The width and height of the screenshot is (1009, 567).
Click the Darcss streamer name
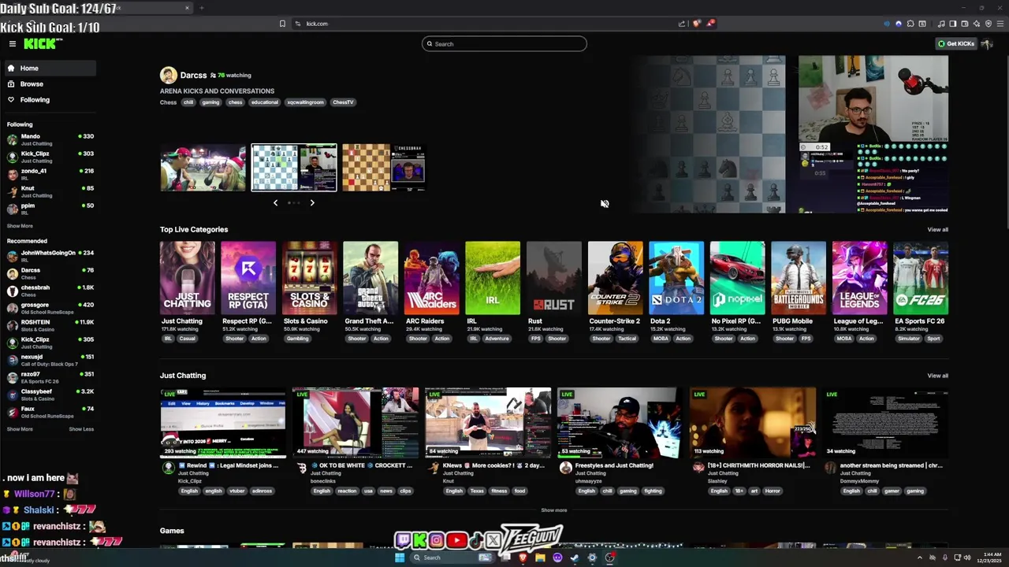(x=193, y=75)
